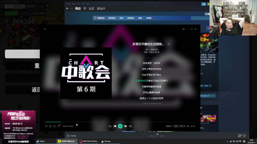Click the MV icon beside the song title
257x144 pixels.
(169, 44)
